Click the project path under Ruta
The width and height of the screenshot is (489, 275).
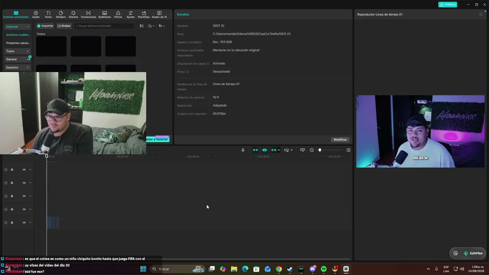click(x=251, y=34)
